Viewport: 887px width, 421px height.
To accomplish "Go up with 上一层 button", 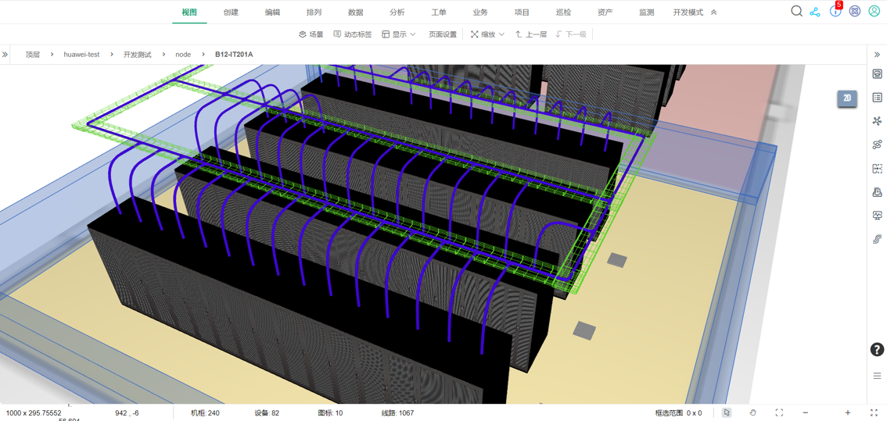I will coord(530,34).
